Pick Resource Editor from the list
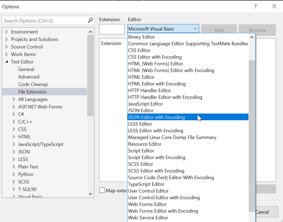The width and height of the screenshot is (283, 222). tap(188, 144)
